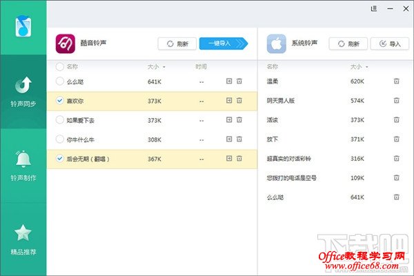Select the 您拨打的电话是空号 row
This screenshot has width=414, height=276.
coord(335,178)
